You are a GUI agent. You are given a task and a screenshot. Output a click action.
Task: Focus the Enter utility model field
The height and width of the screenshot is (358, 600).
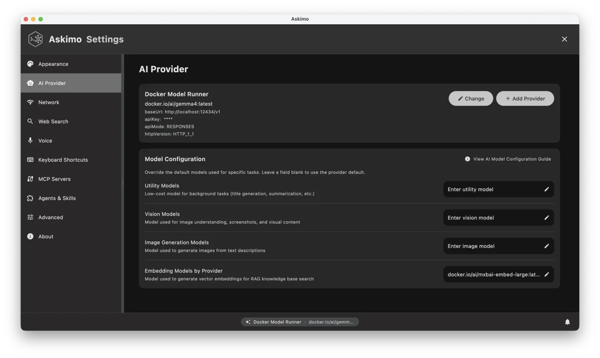coord(498,189)
